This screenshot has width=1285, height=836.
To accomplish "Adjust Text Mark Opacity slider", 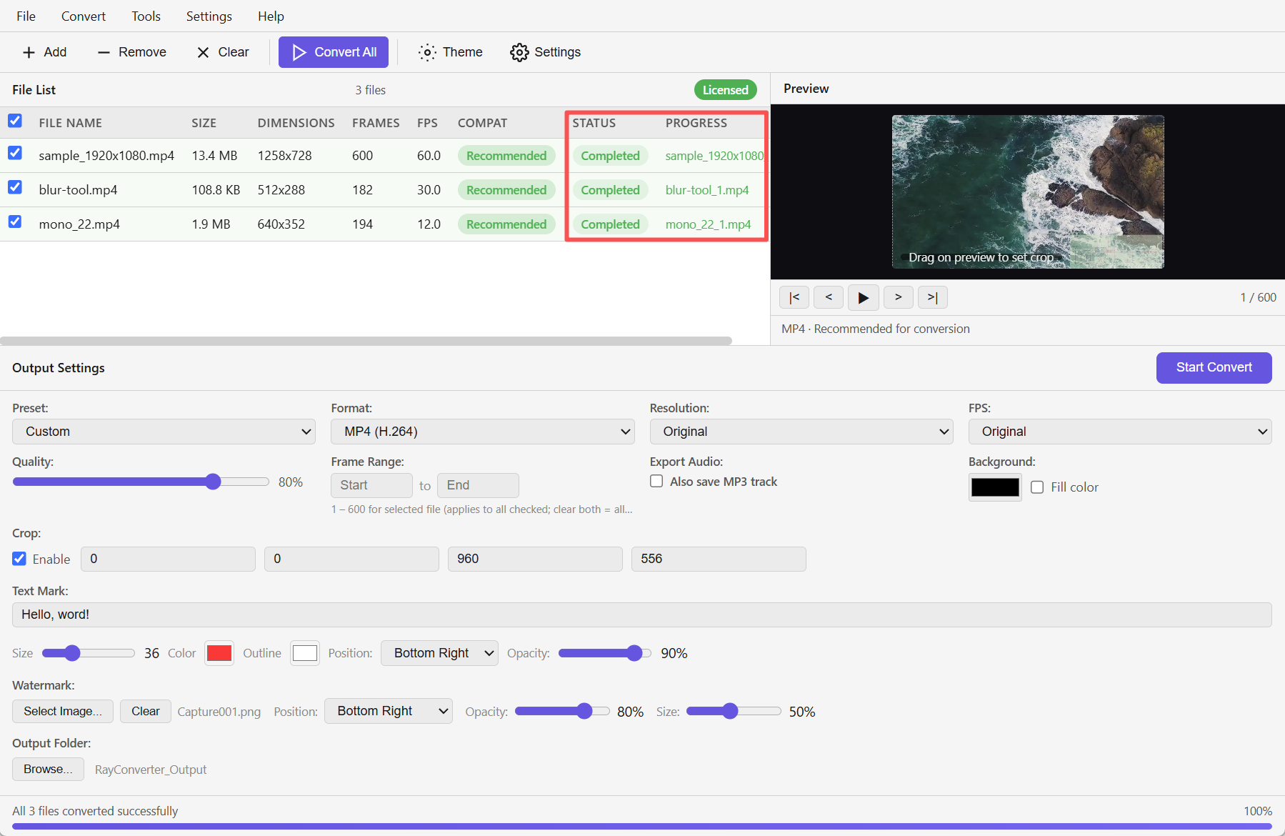I will click(604, 653).
